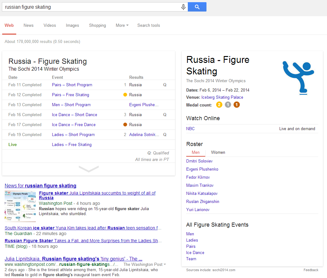327x278 pixels.
Task: Open the Guardian Yuna Kim takes lead article
Action: pyautogui.click(x=83, y=228)
